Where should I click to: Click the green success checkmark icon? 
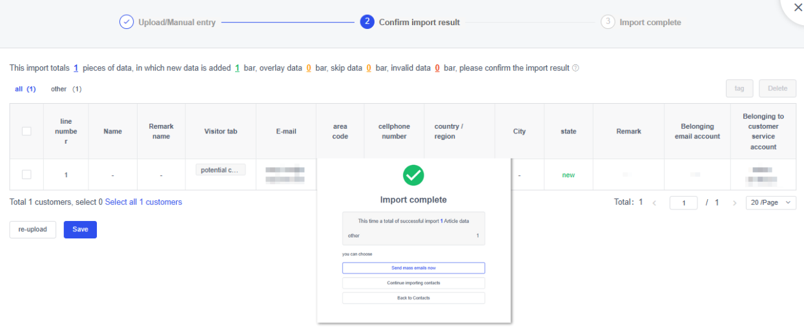pos(413,175)
